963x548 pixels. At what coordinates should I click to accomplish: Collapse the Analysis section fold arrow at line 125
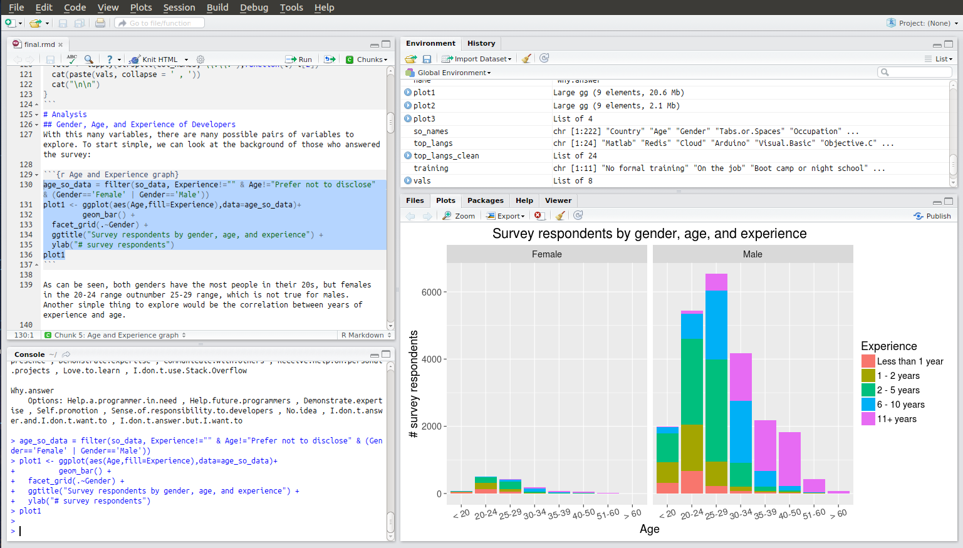pos(36,115)
